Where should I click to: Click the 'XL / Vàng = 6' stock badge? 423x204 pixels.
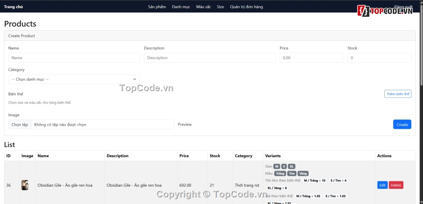pos(277,188)
